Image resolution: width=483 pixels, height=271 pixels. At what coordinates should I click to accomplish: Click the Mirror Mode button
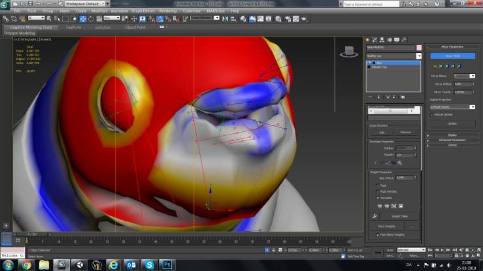click(x=452, y=56)
